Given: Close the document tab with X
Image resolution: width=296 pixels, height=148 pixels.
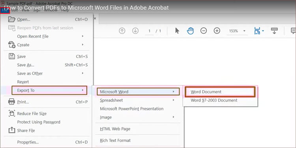Looking at the screenshot, I should click(x=95, y=18).
